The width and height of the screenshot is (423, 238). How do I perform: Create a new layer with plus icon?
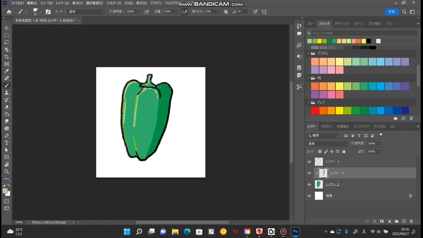404,221
